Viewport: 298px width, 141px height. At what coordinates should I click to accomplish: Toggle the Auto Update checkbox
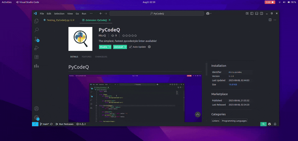[130, 47]
